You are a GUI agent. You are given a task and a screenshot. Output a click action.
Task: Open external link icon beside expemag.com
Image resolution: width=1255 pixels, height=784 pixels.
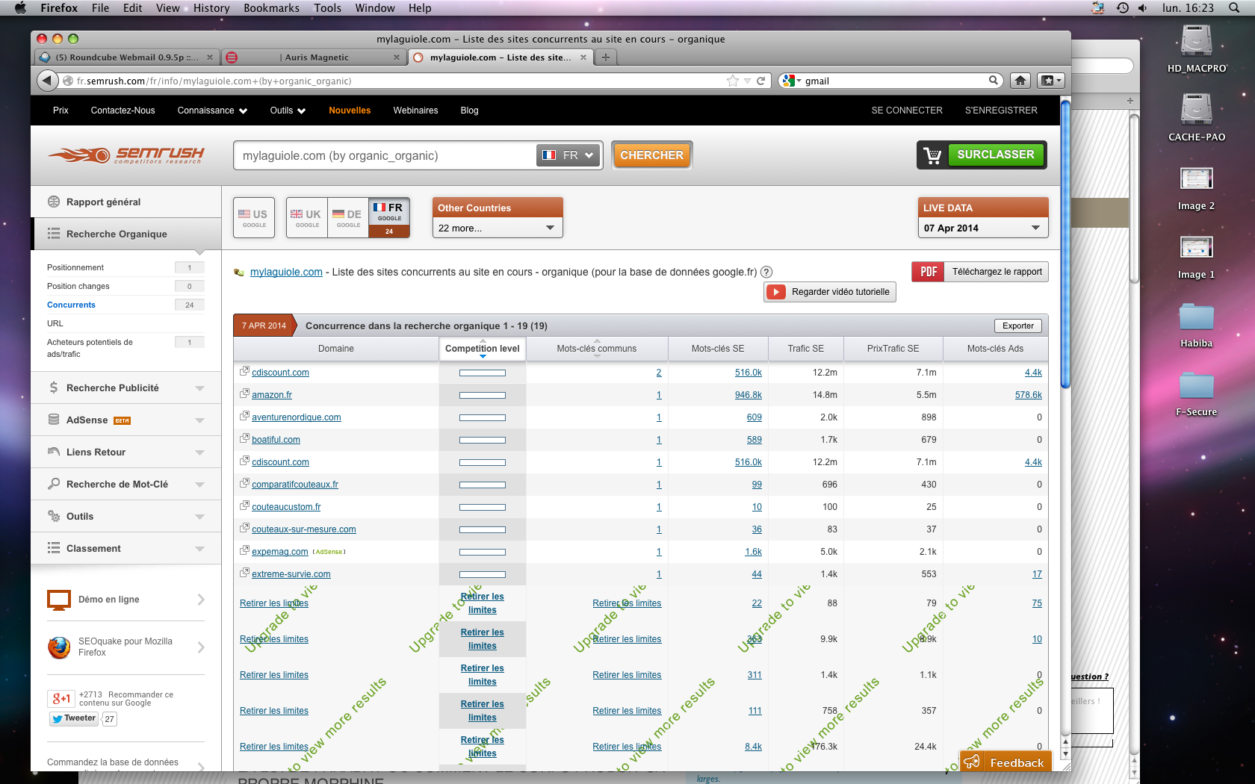tap(244, 550)
